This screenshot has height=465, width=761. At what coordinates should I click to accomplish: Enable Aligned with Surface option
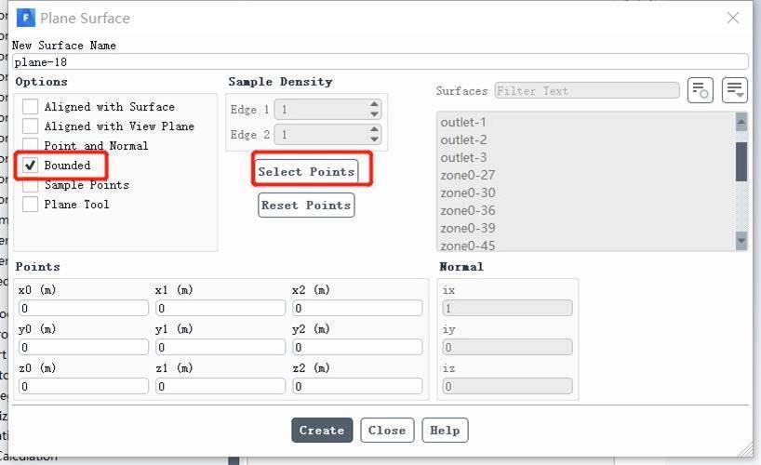[30, 106]
